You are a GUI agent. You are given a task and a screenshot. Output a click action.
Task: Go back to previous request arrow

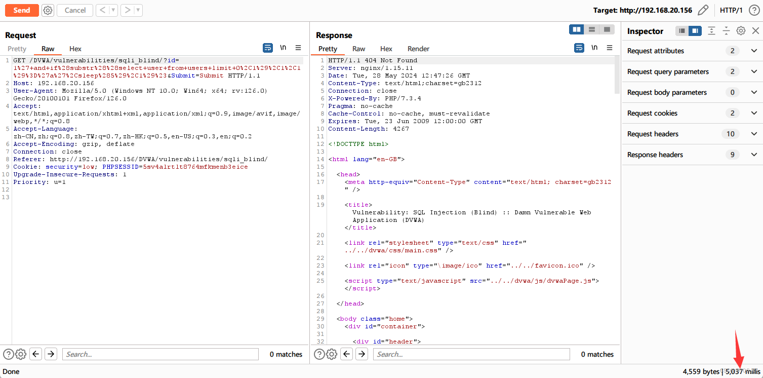[103, 10]
